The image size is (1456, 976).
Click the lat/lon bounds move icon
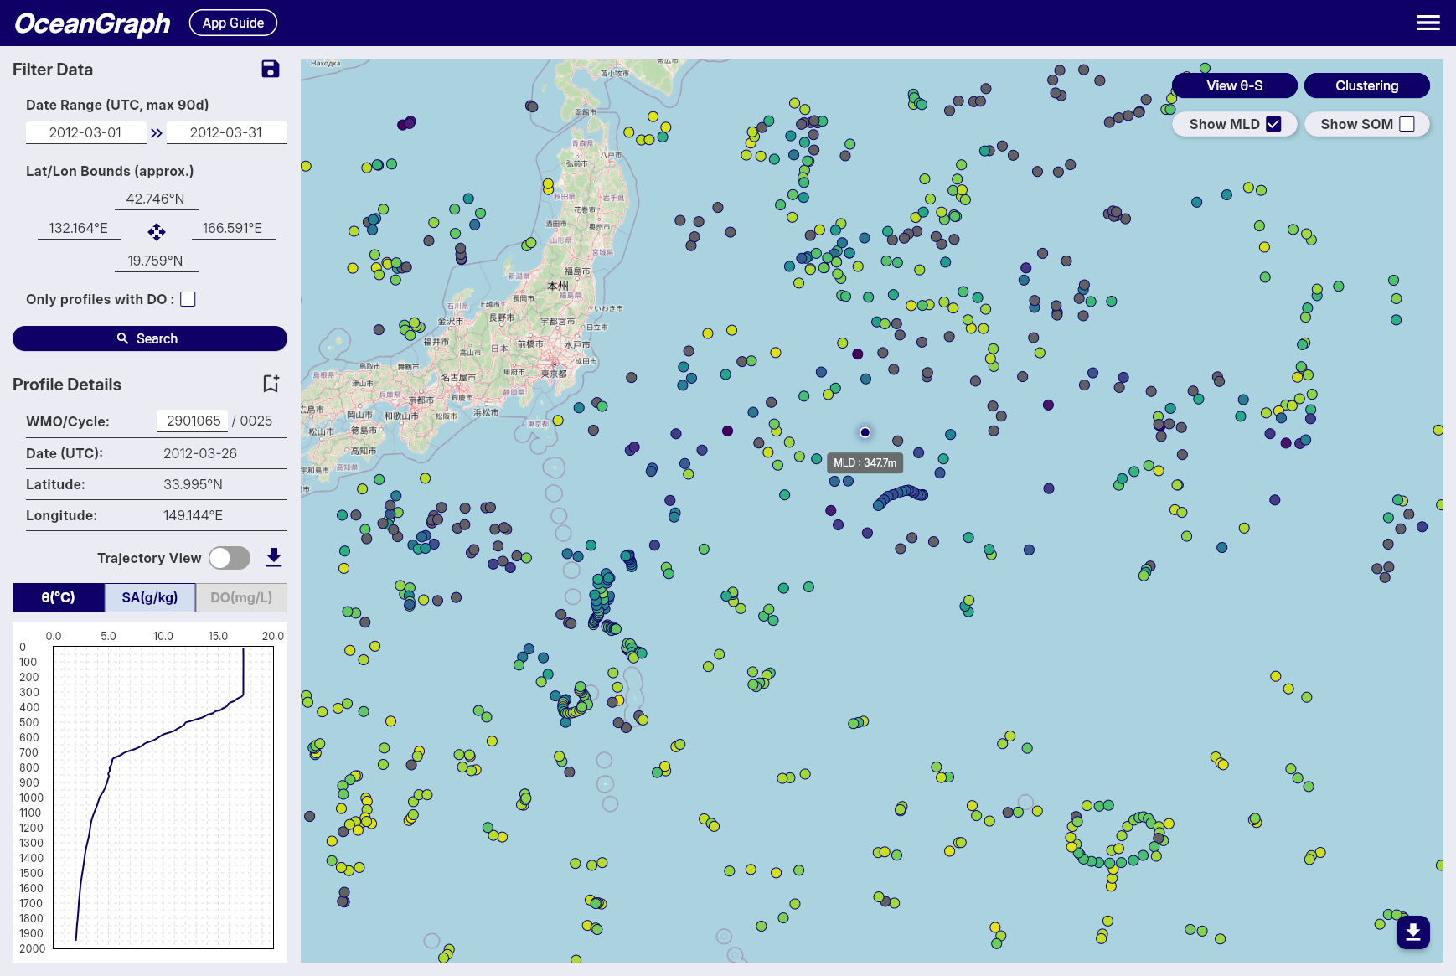coord(157,232)
